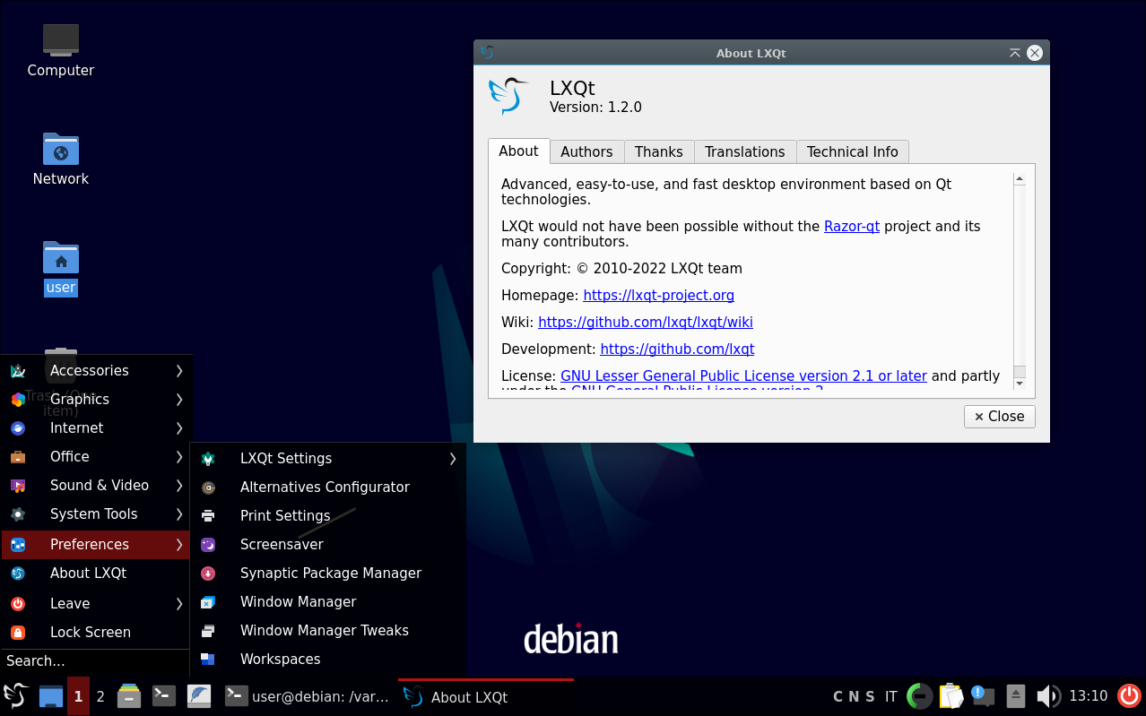Launch the feather text editor from the panel
Viewport: 1146px width, 716px height.
[199, 696]
